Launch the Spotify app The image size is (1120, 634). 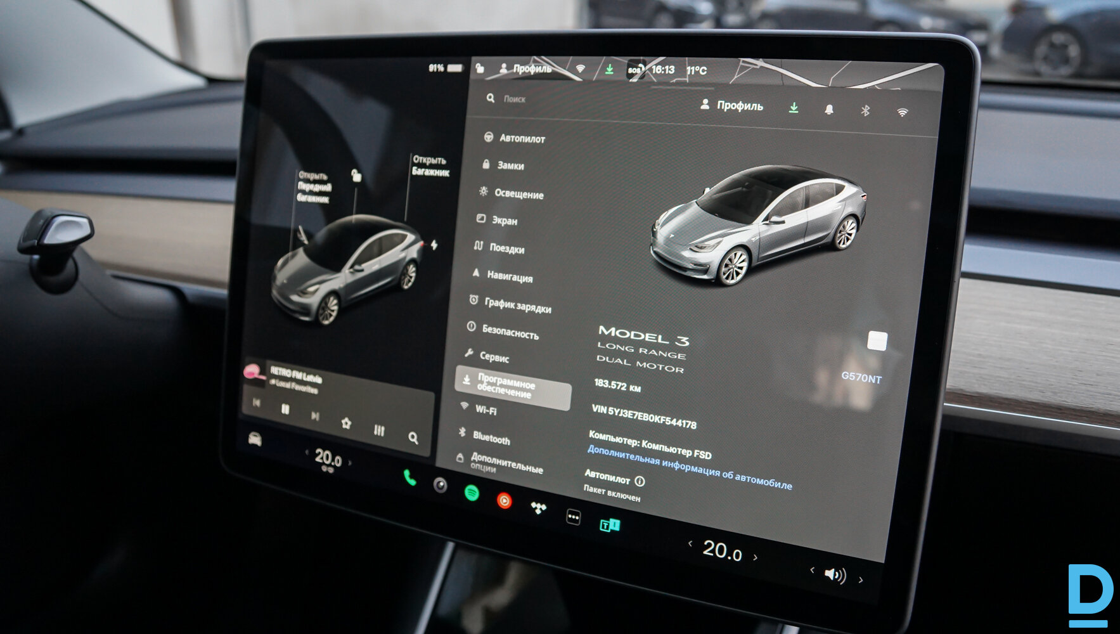pyautogui.click(x=472, y=493)
